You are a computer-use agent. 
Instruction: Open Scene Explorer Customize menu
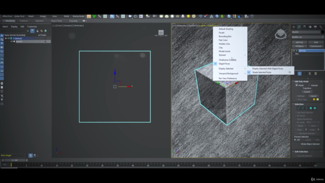32,26
